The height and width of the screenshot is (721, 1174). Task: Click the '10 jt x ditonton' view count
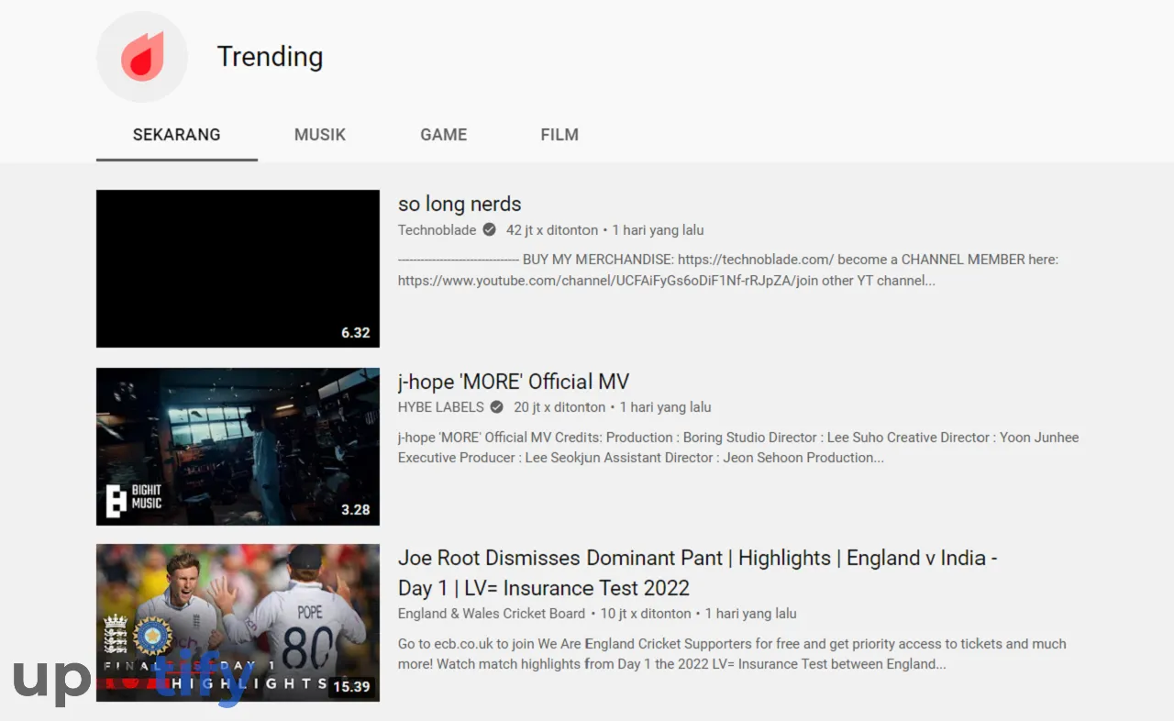tap(646, 613)
